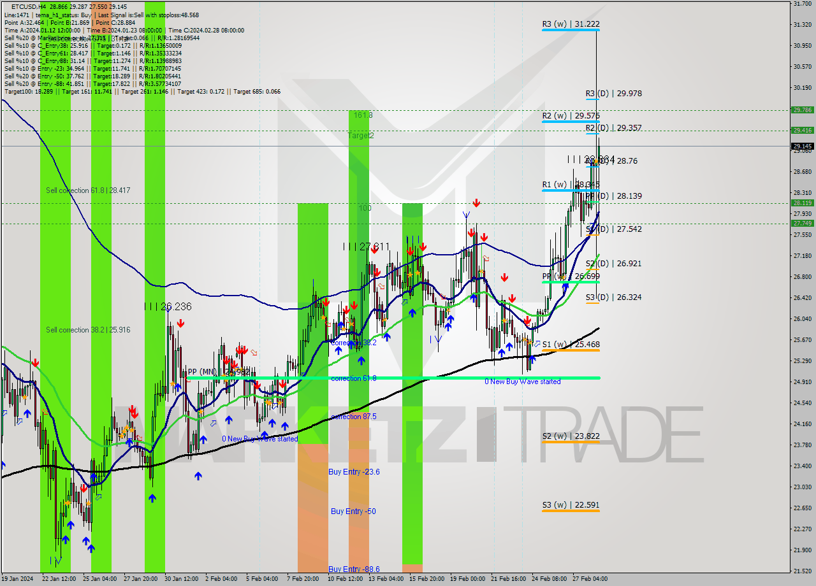The height and width of the screenshot is (586, 816).
Task: Click the Sell correction 38.2 | 25.916 label
Action: click(88, 330)
